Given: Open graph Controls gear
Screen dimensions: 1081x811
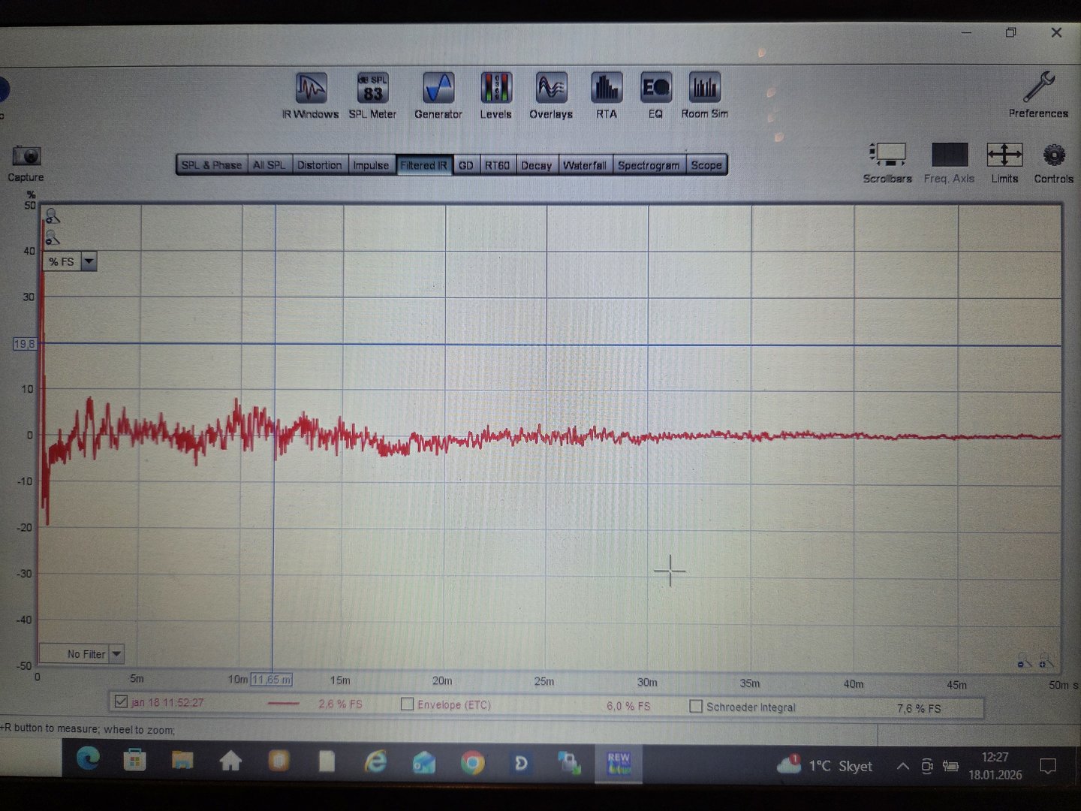Looking at the screenshot, I should point(1054,162).
